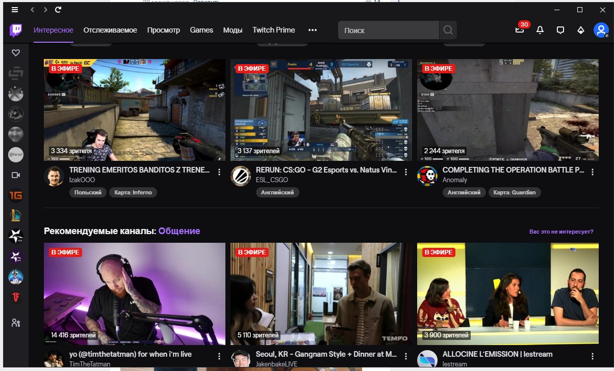This screenshot has height=371, width=614.
Task: Go to the Twitch Prime tab
Action: (274, 30)
